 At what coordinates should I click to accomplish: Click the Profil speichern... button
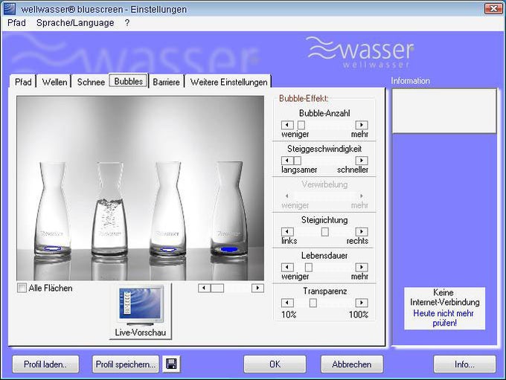click(126, 364)
